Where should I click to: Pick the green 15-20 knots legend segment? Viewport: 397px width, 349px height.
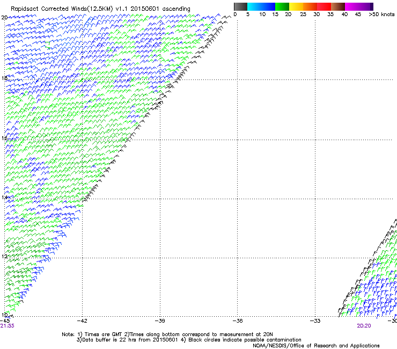click(x=282, y=6)
